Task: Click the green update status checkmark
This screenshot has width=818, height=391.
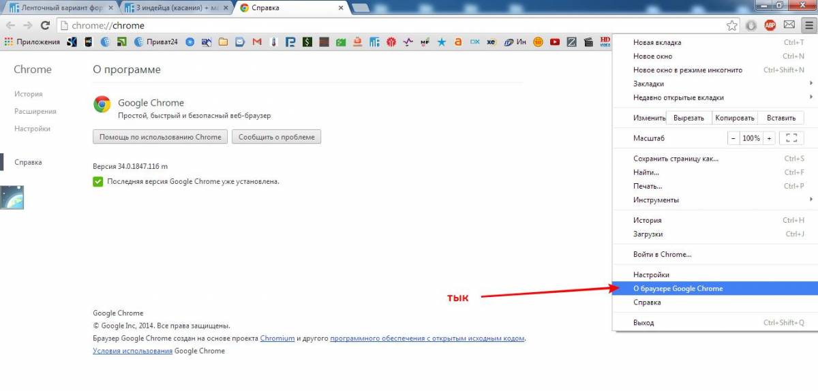Action: click(97, 181)
